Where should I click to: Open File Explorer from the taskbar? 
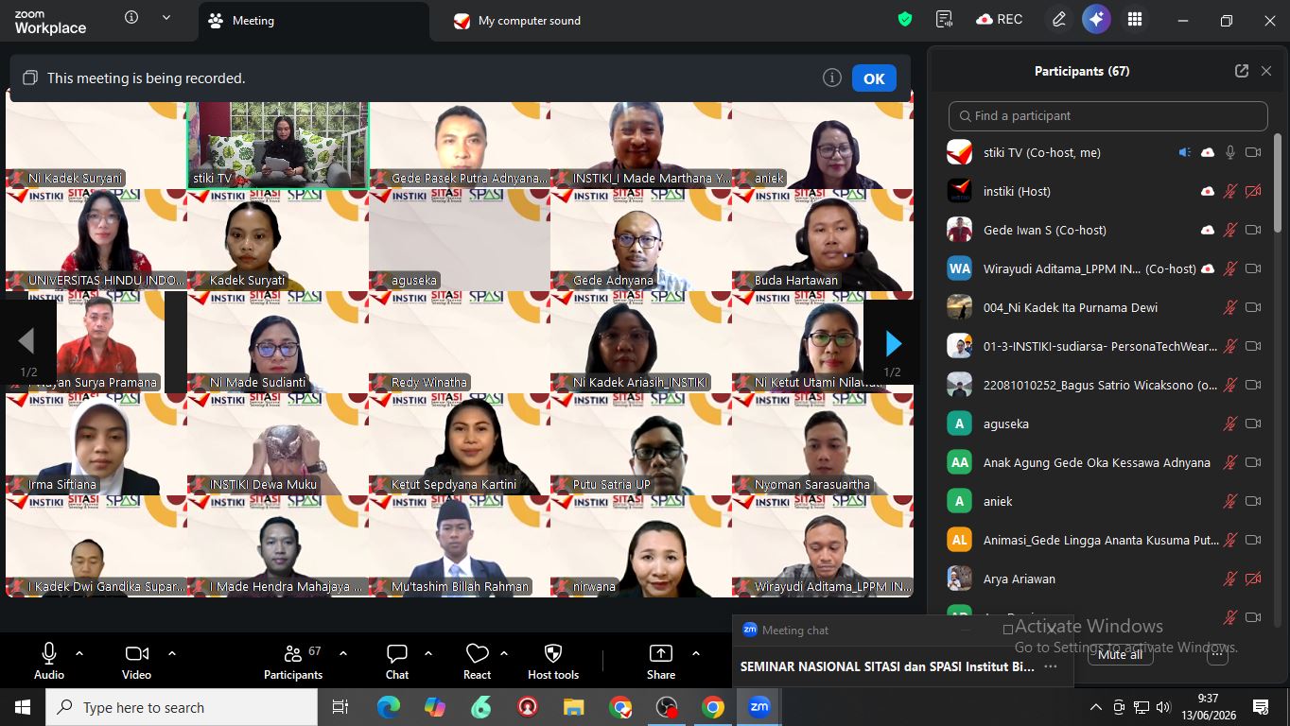pos(573,707)
